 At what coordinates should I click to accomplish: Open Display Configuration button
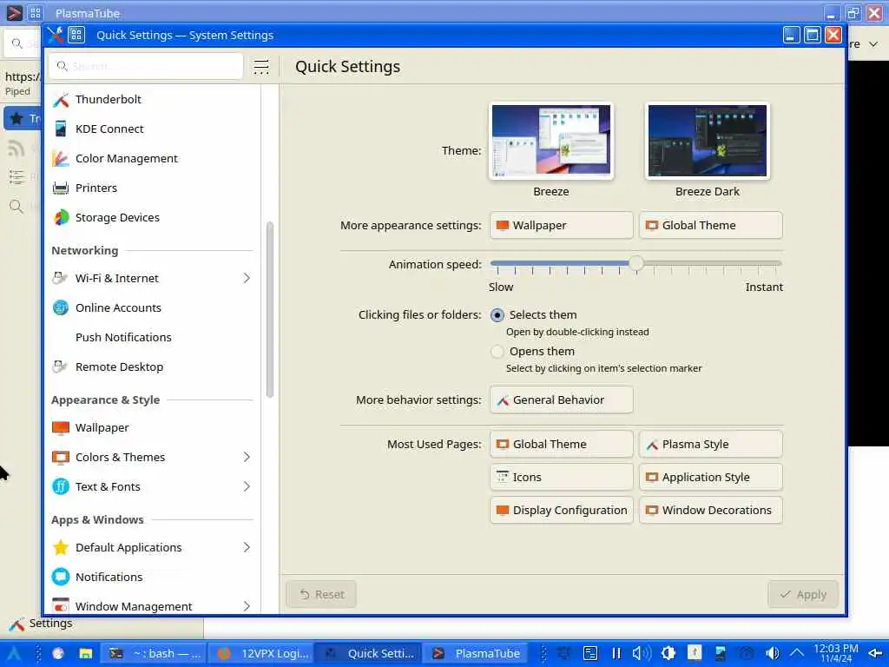coord(562,510)
